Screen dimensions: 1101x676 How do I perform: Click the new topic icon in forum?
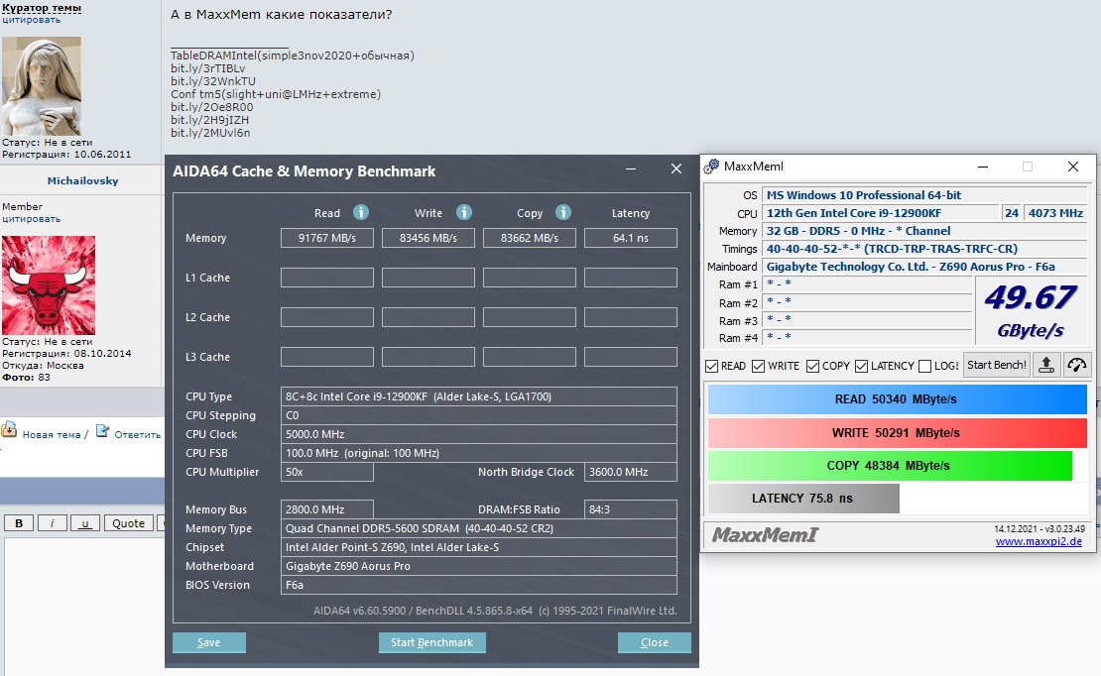[x=9, y=429]
